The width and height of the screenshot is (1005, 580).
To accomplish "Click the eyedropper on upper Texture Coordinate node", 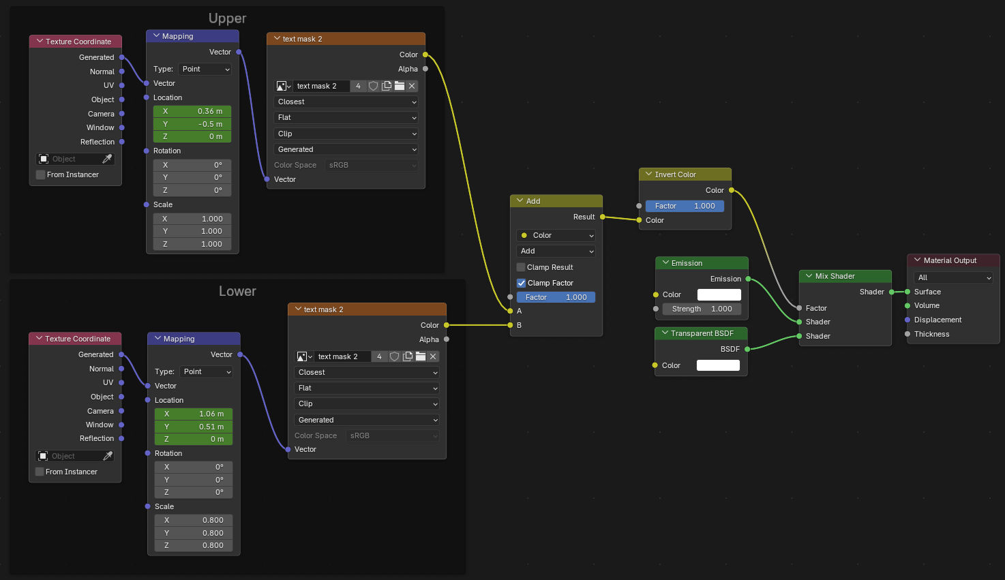I will point(106,158).
